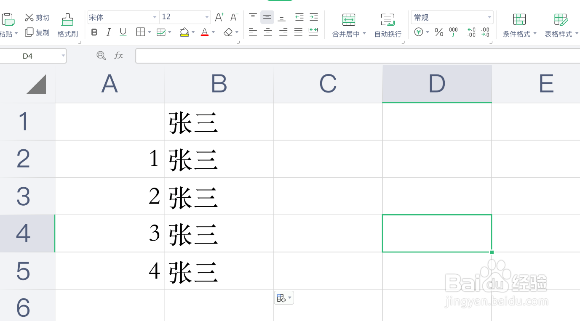Click the Wrap Text (自动换行) button

(388, 25)
